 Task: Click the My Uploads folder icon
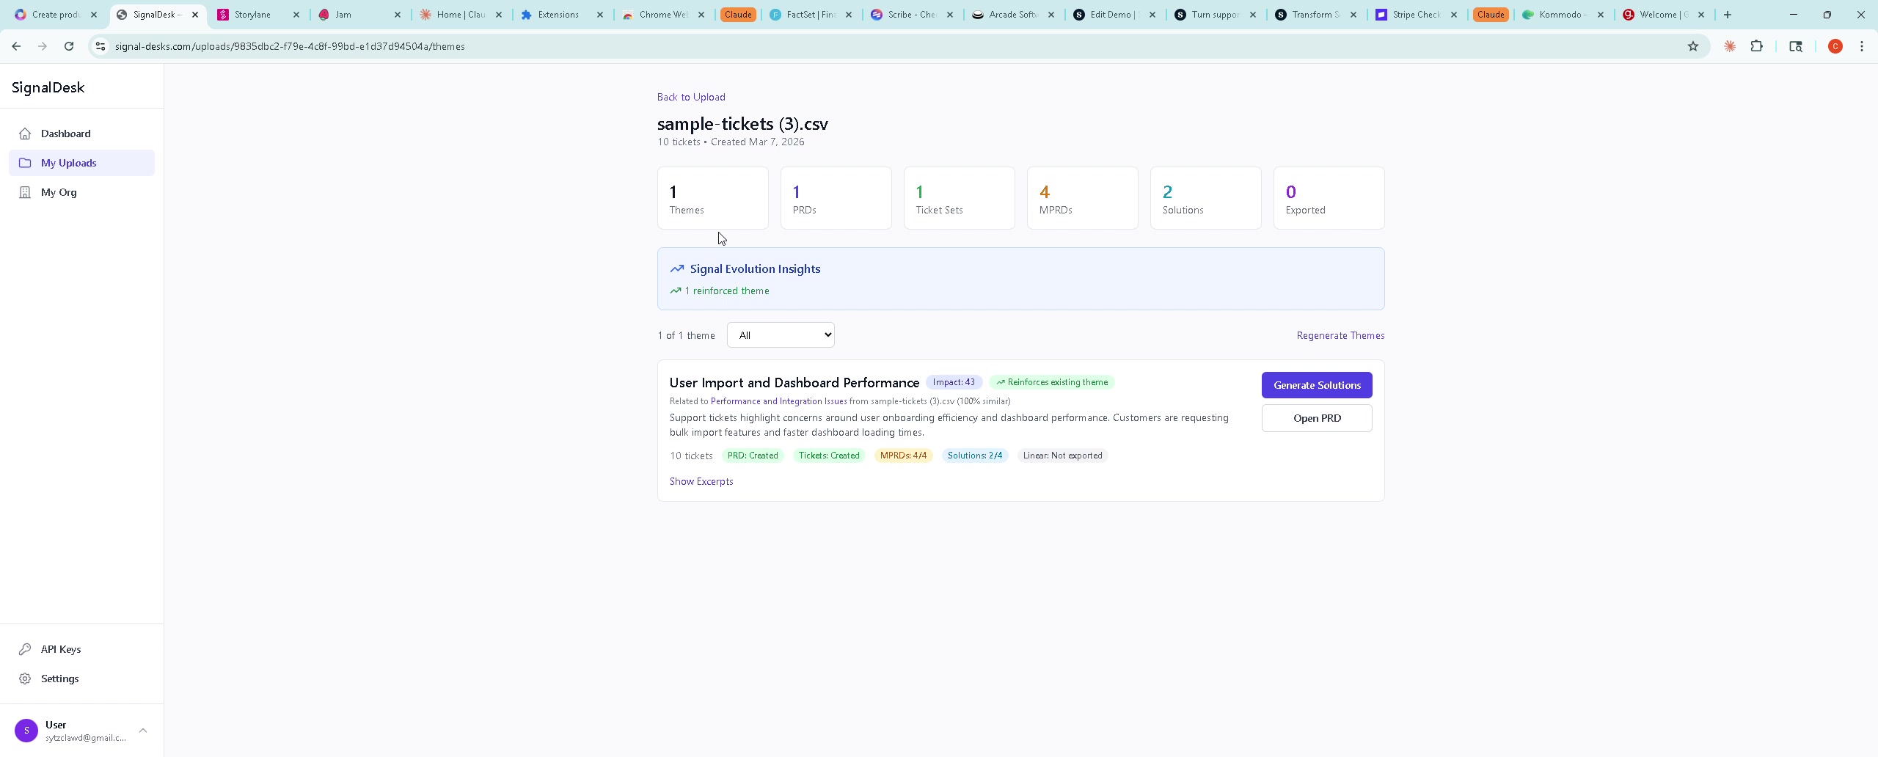coord(25,163)
